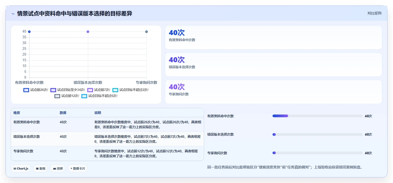Screen dimensions: 393x183
Task: Click the 40次 value in the 错误版本选择次数 table row
Action: 63,137
